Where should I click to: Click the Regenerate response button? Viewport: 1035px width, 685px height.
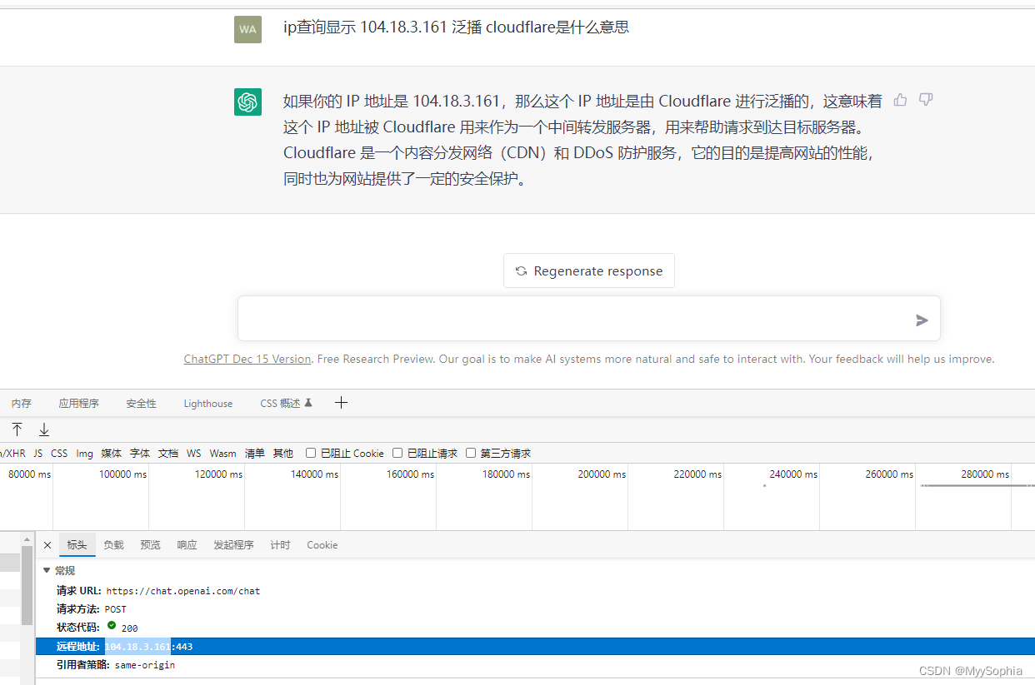(x=589, y=271)
